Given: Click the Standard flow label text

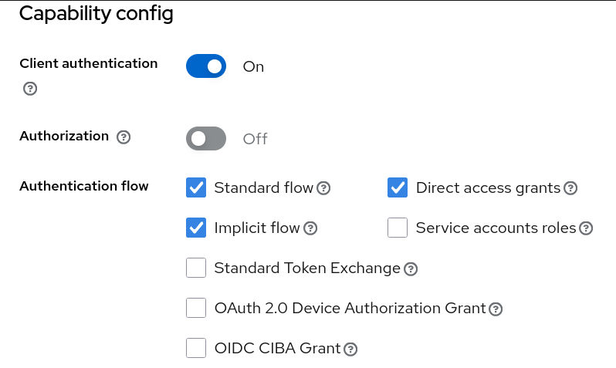Looking at the screenshot, I should 263,187.
